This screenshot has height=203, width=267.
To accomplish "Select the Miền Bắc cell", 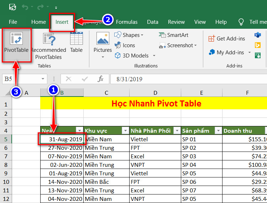I will (106, 182).
